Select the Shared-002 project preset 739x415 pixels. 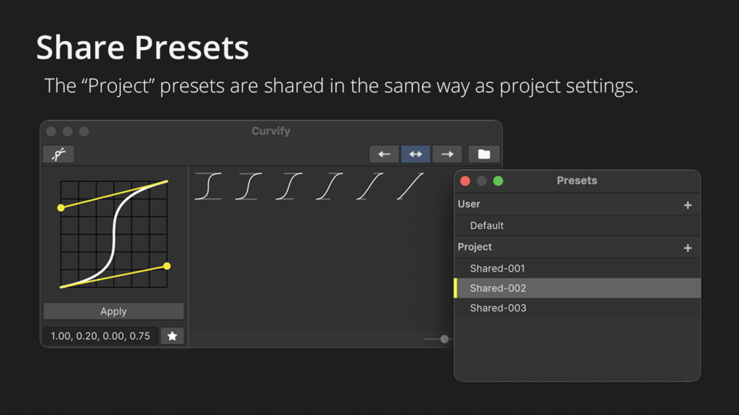(x=498, y=288)
